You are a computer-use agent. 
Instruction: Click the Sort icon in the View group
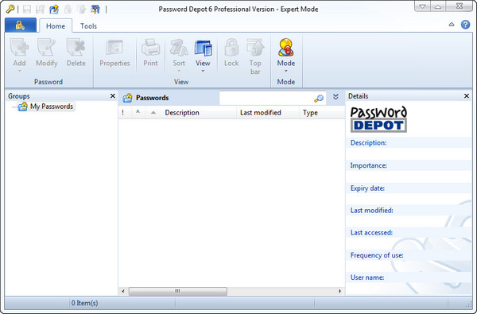pos(179,48)
